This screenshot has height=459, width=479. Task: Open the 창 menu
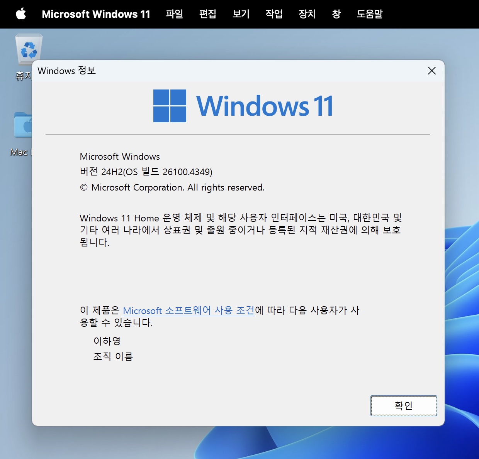pos(336,14)
